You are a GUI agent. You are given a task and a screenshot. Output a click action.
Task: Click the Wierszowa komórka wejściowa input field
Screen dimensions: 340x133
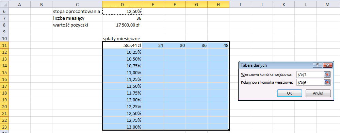[x=310, y=75]
